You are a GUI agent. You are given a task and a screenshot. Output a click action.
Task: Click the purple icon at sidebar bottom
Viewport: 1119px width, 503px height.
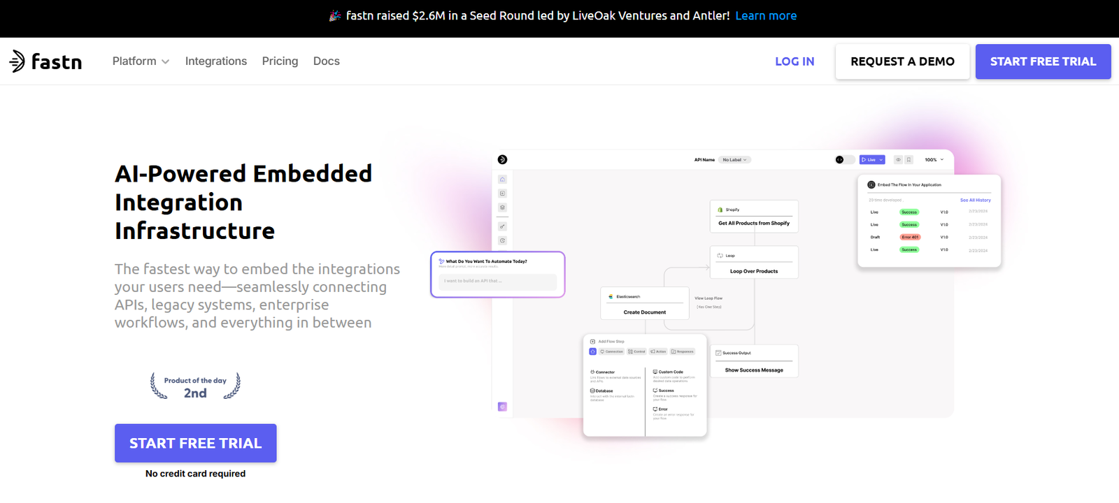tap(502, 407)
